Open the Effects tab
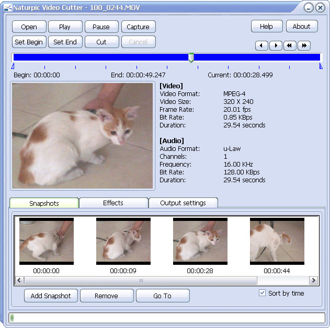The width and height of the screenshot is (330, 328). coord(113,203)
